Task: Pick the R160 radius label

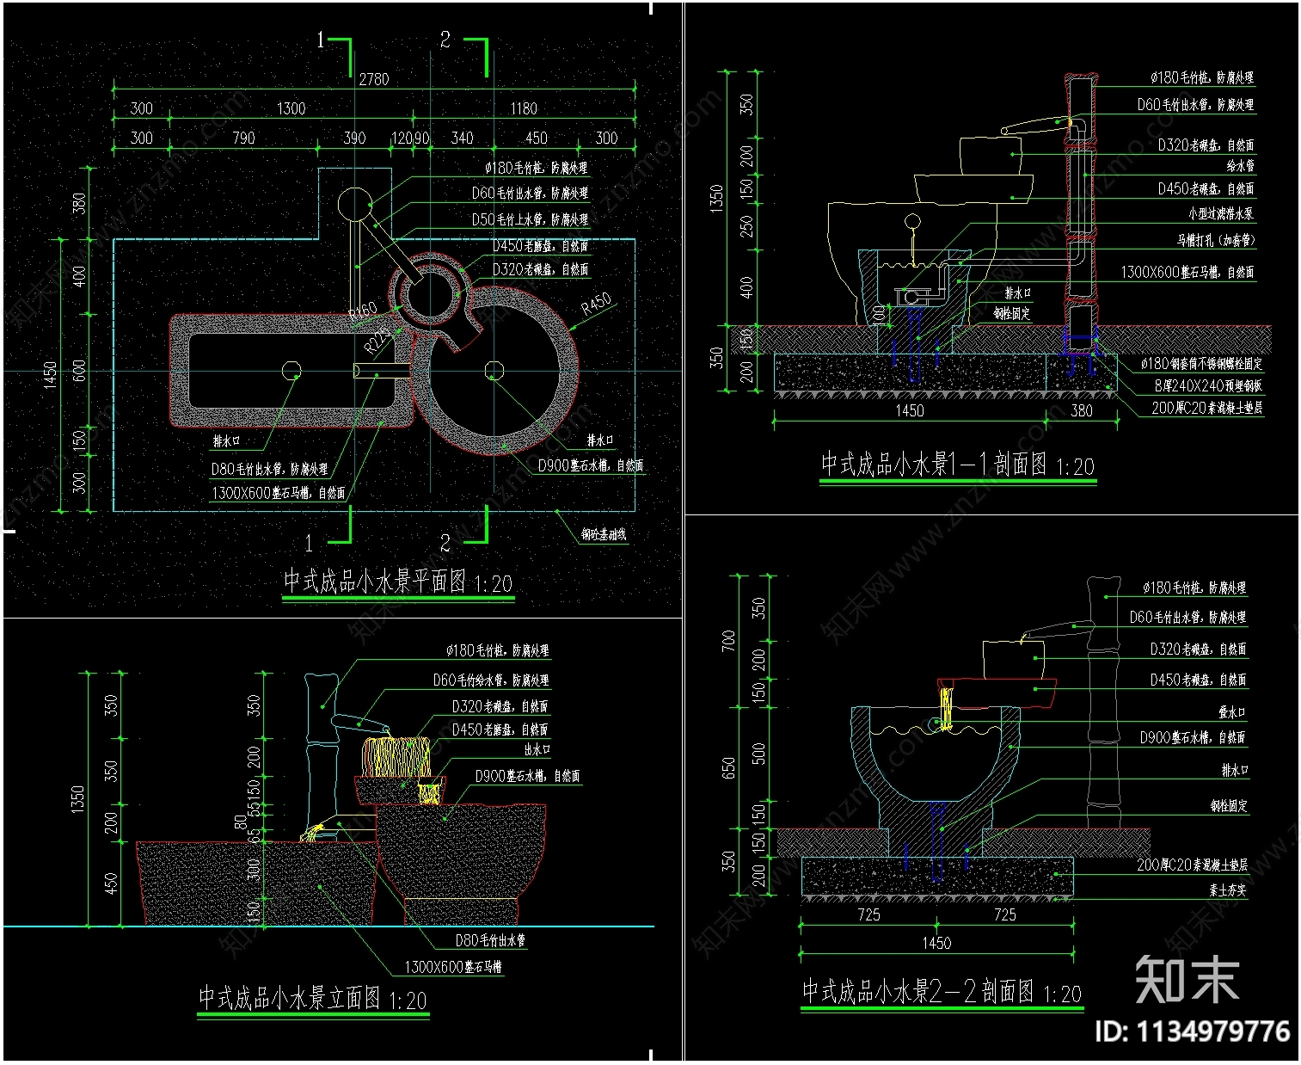Action: point(363,311)
